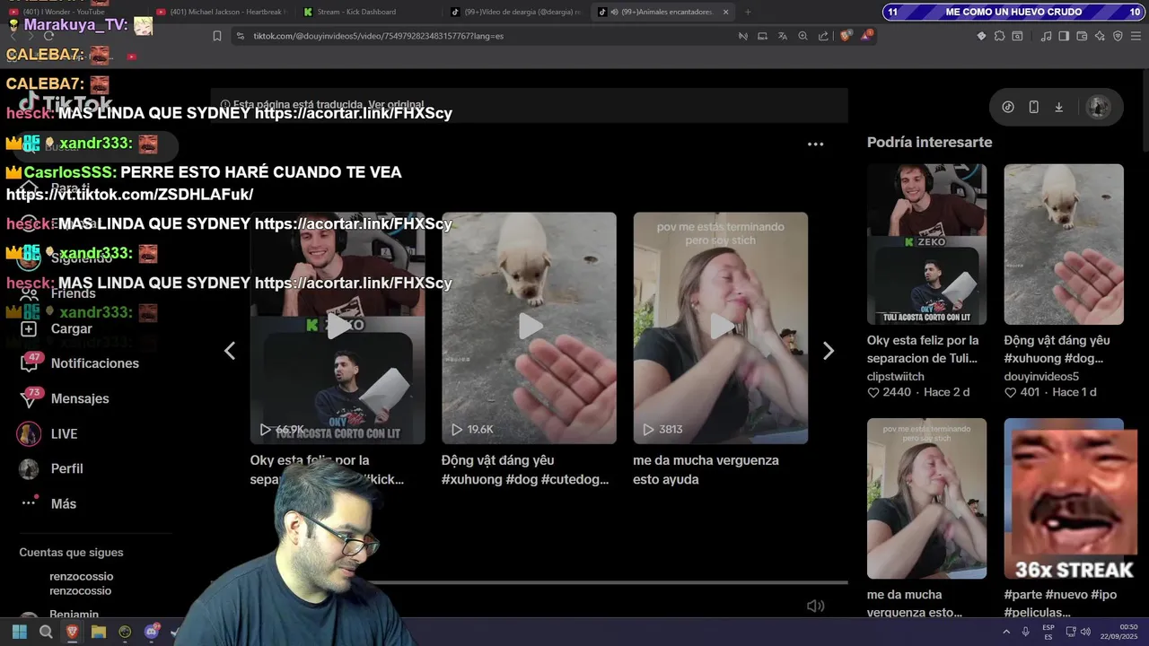Image resolution: width=1149 pixels, height=646 pixels.
Task: Click the zoom magnifier icon in address bar
Action: (803, 36)
